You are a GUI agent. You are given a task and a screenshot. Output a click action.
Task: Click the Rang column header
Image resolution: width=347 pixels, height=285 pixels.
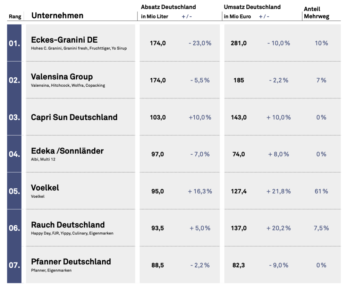pos(15,17)
